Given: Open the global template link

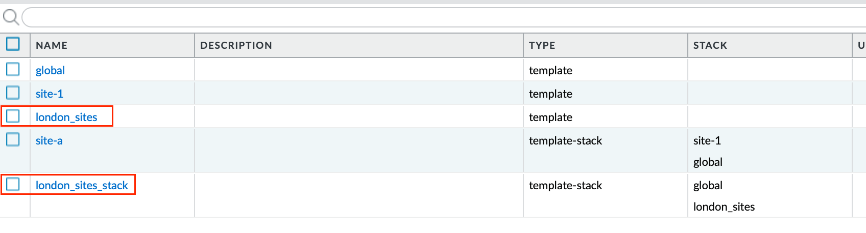Looking at the screenshot, I should 50,71.
